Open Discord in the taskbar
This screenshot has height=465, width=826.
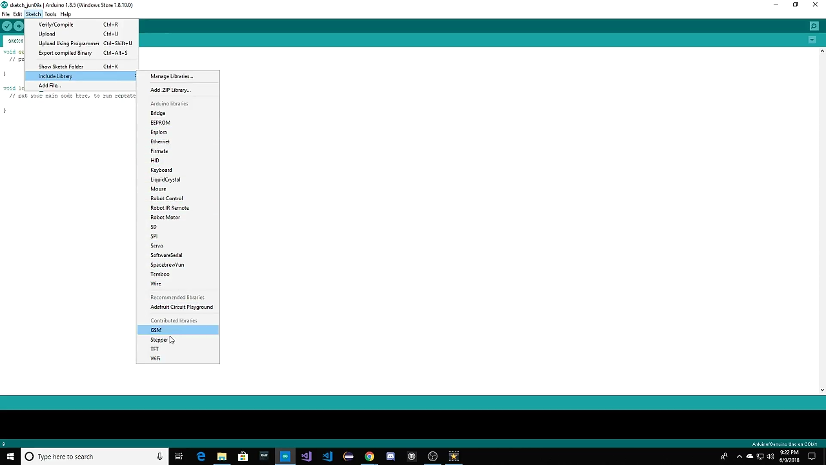click(391, 456)
